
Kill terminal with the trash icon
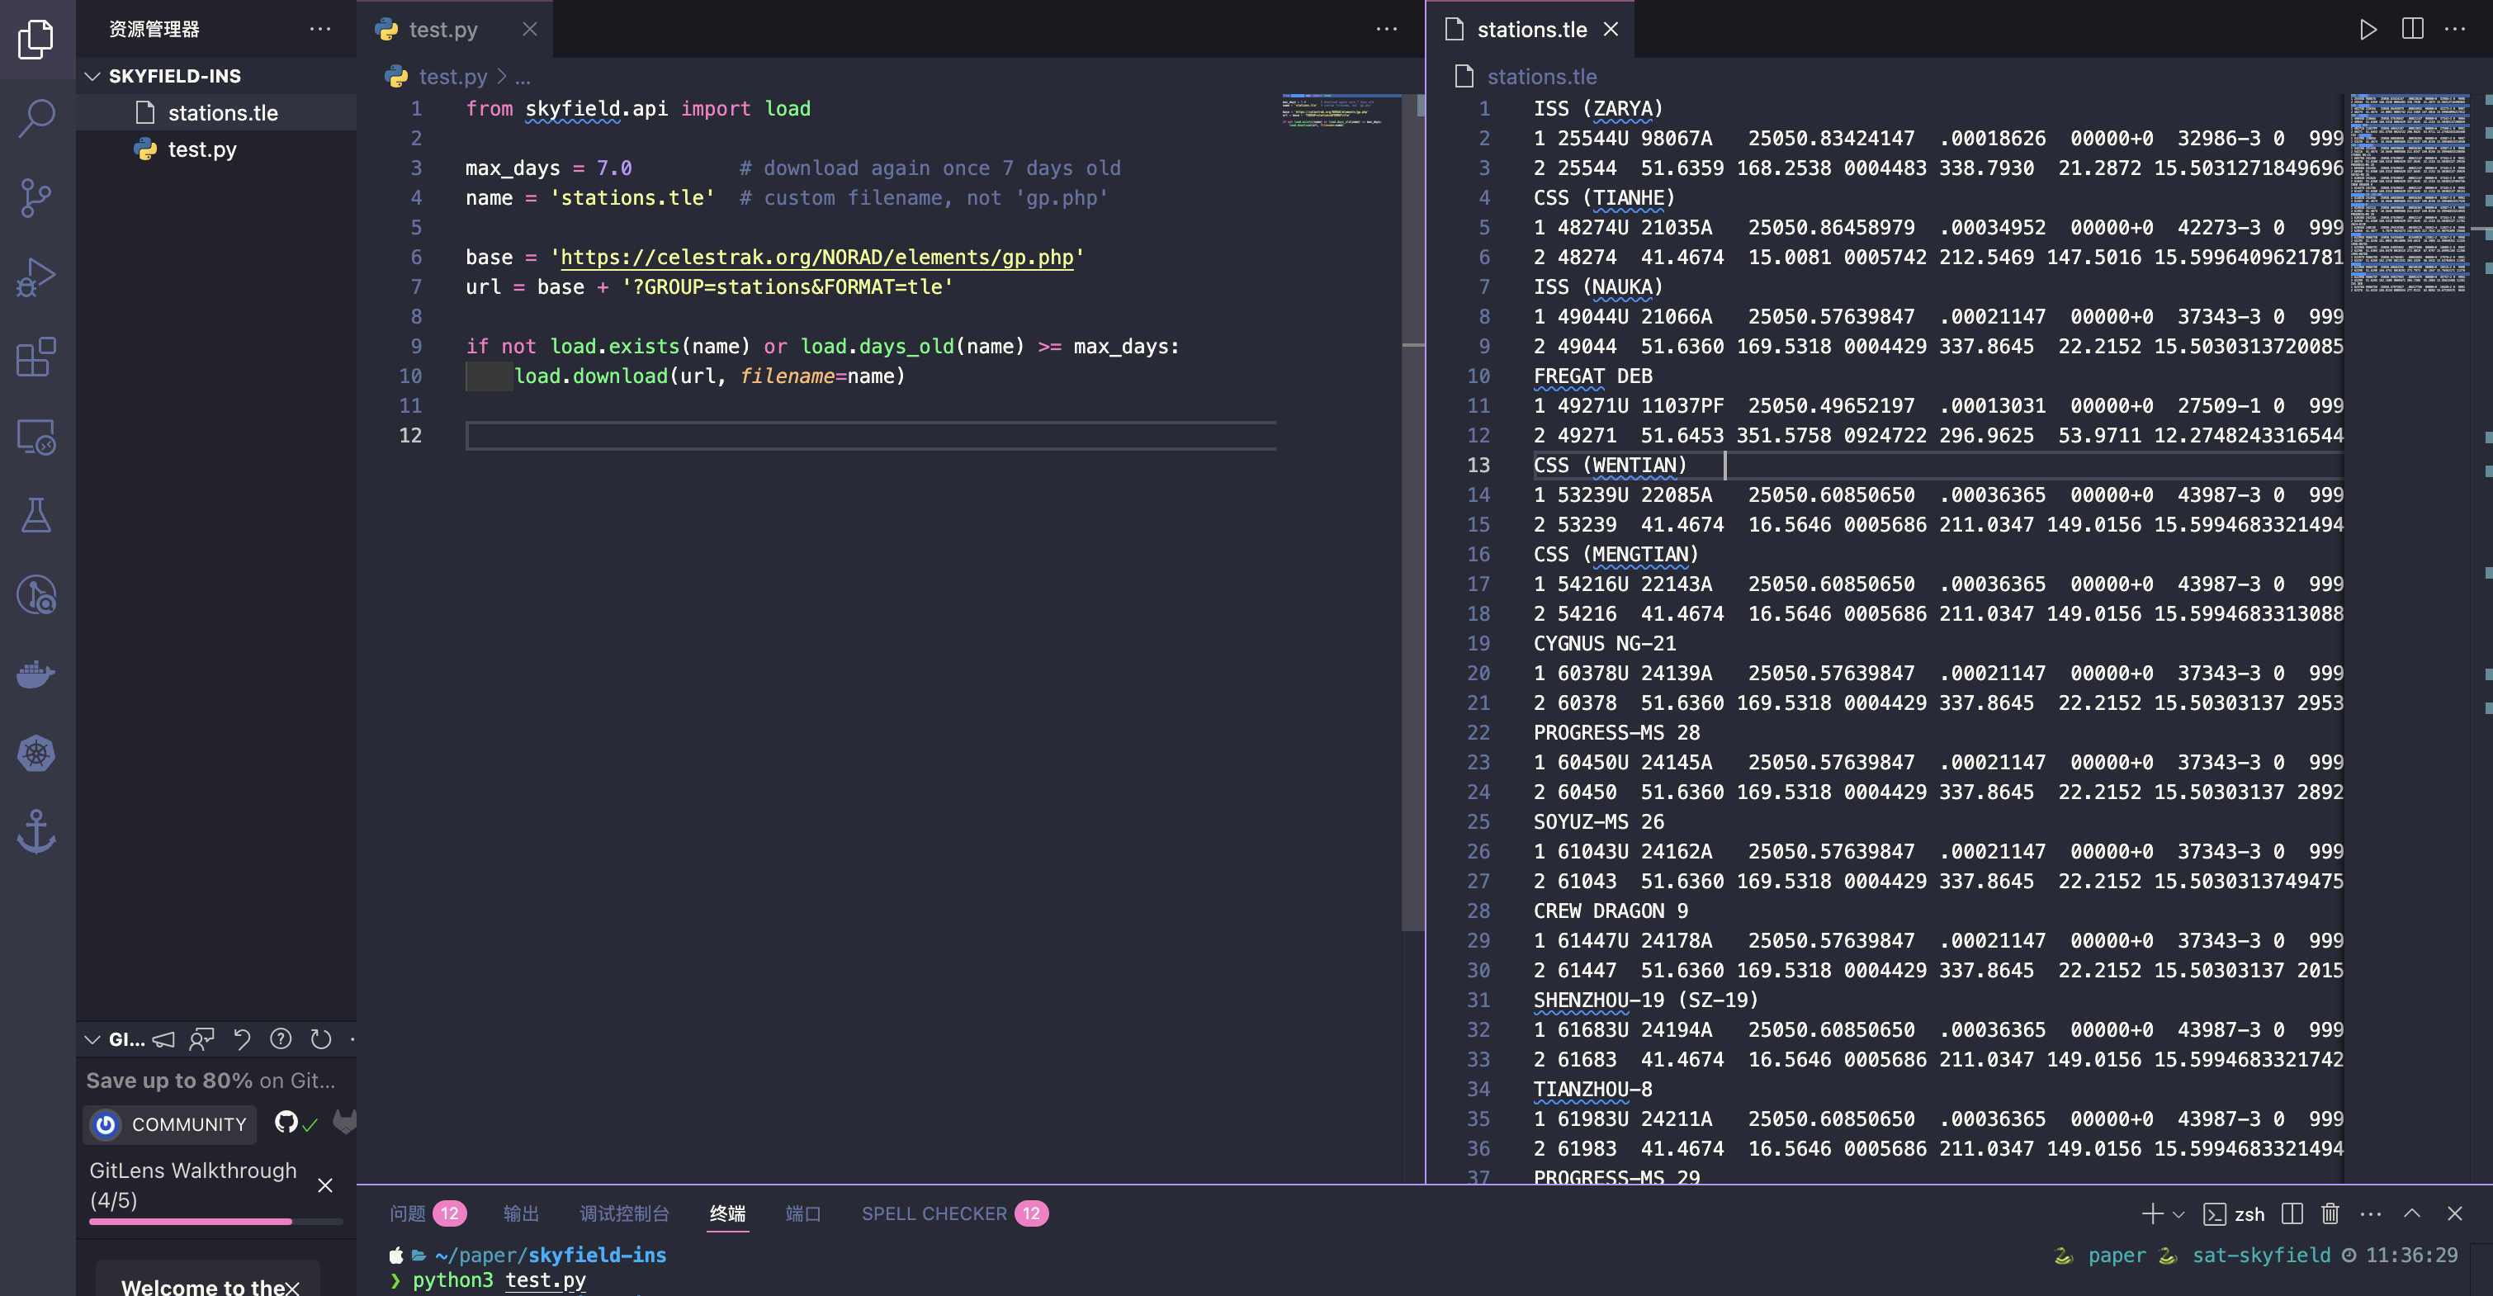(x=2330, y=1213)
